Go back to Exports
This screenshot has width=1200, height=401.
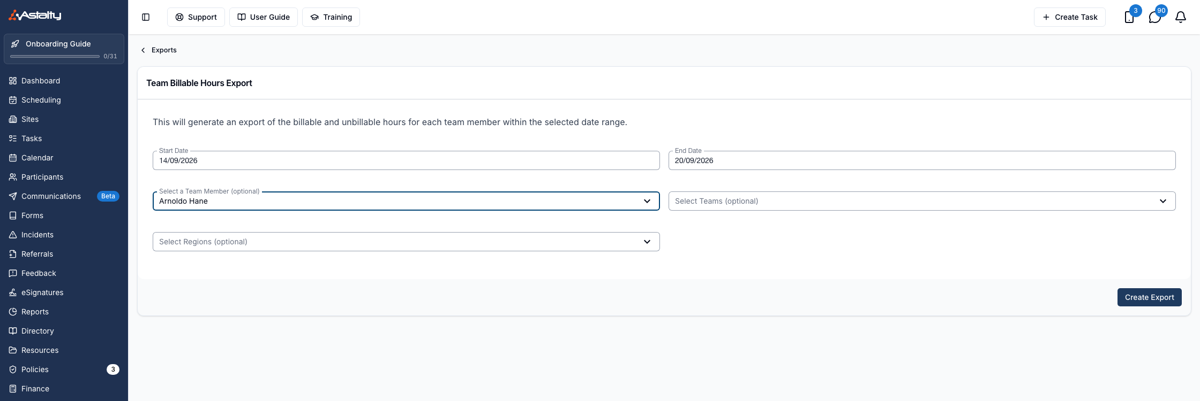(159, 50)
